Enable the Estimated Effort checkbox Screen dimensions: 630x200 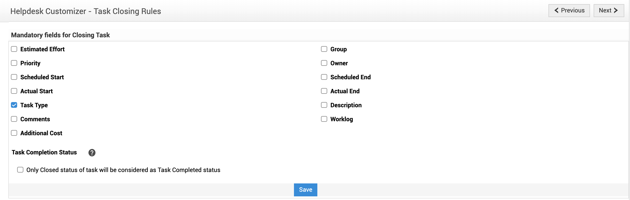[x=14, y=49]
